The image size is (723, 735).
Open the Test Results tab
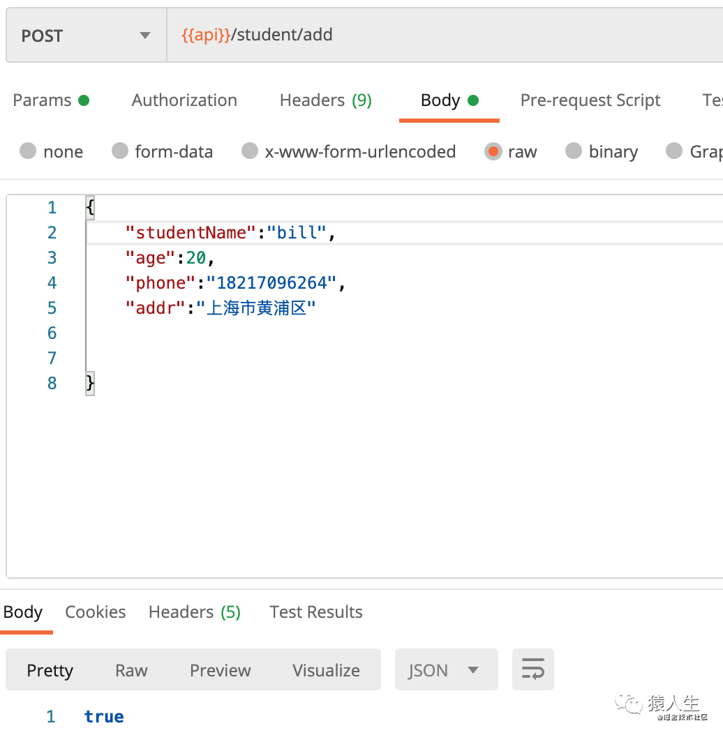(x=315, y=612)
